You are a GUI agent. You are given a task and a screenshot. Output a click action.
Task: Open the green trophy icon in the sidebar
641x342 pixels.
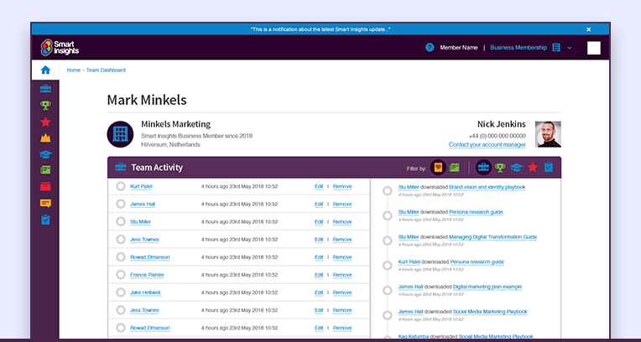[x=45, y=106]
